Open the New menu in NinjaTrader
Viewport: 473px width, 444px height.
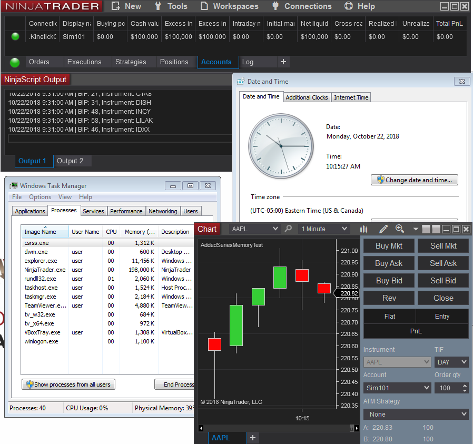click(126, 6)
